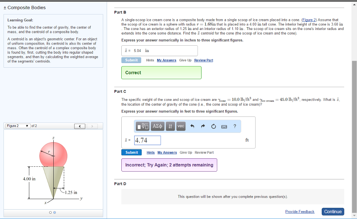Click the right arrow next to the figure selector
This screenshot has width=357, height=219.
point(92,126)
